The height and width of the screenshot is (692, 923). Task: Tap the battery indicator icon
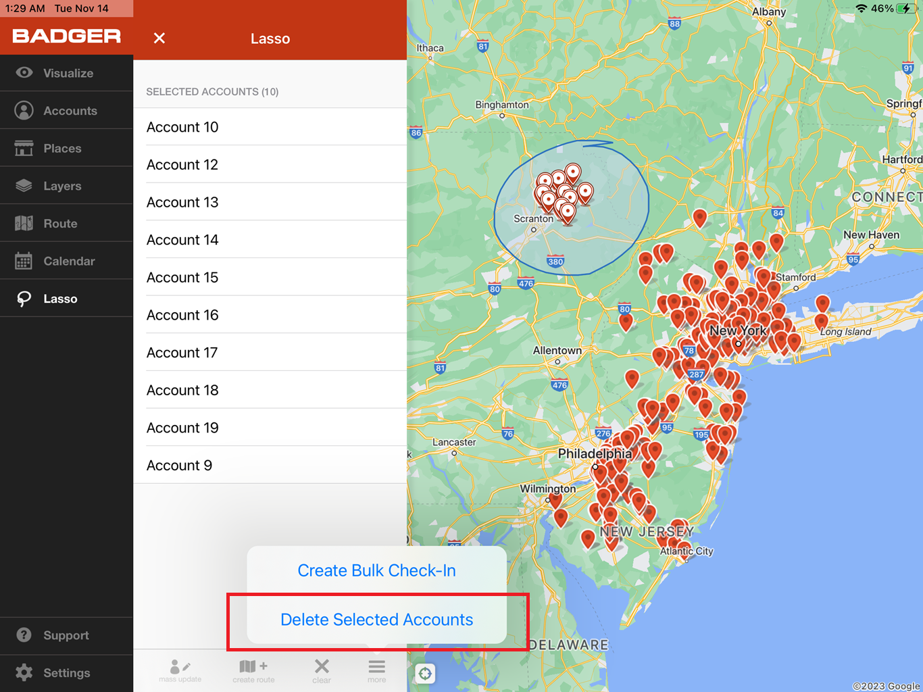coord(906,8)
